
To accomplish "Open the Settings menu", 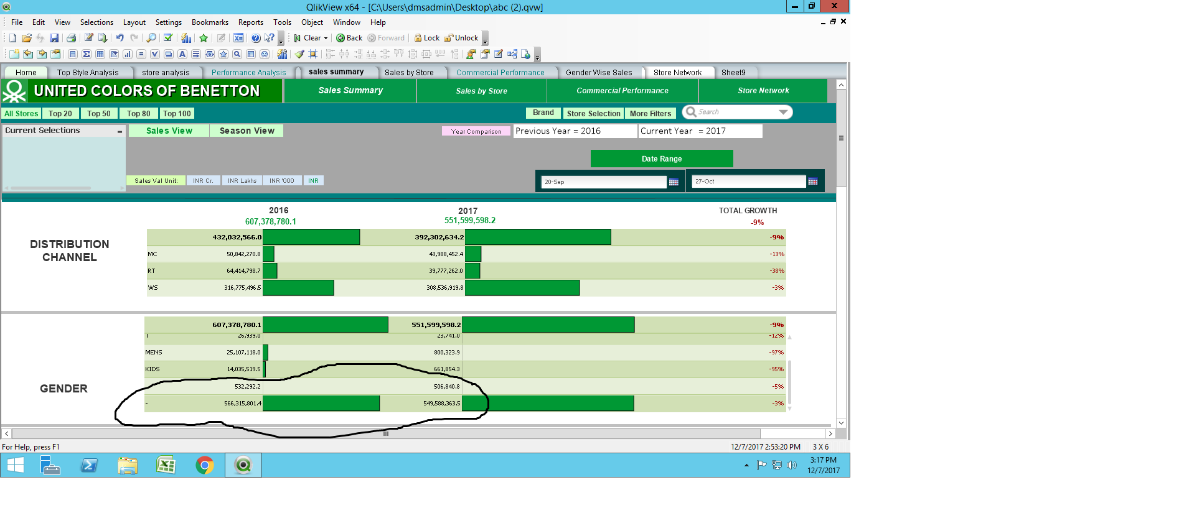I will [169, 22].
